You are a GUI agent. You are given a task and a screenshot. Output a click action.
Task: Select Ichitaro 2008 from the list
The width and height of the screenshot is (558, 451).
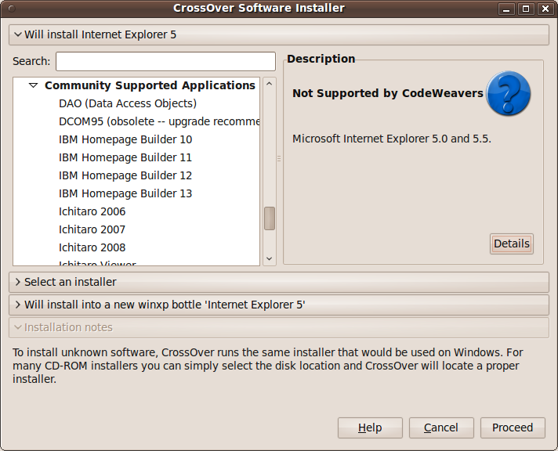(92, 247)
